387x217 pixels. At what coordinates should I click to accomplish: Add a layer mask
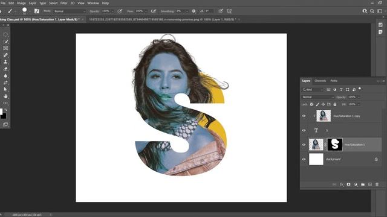click(348, 184)
